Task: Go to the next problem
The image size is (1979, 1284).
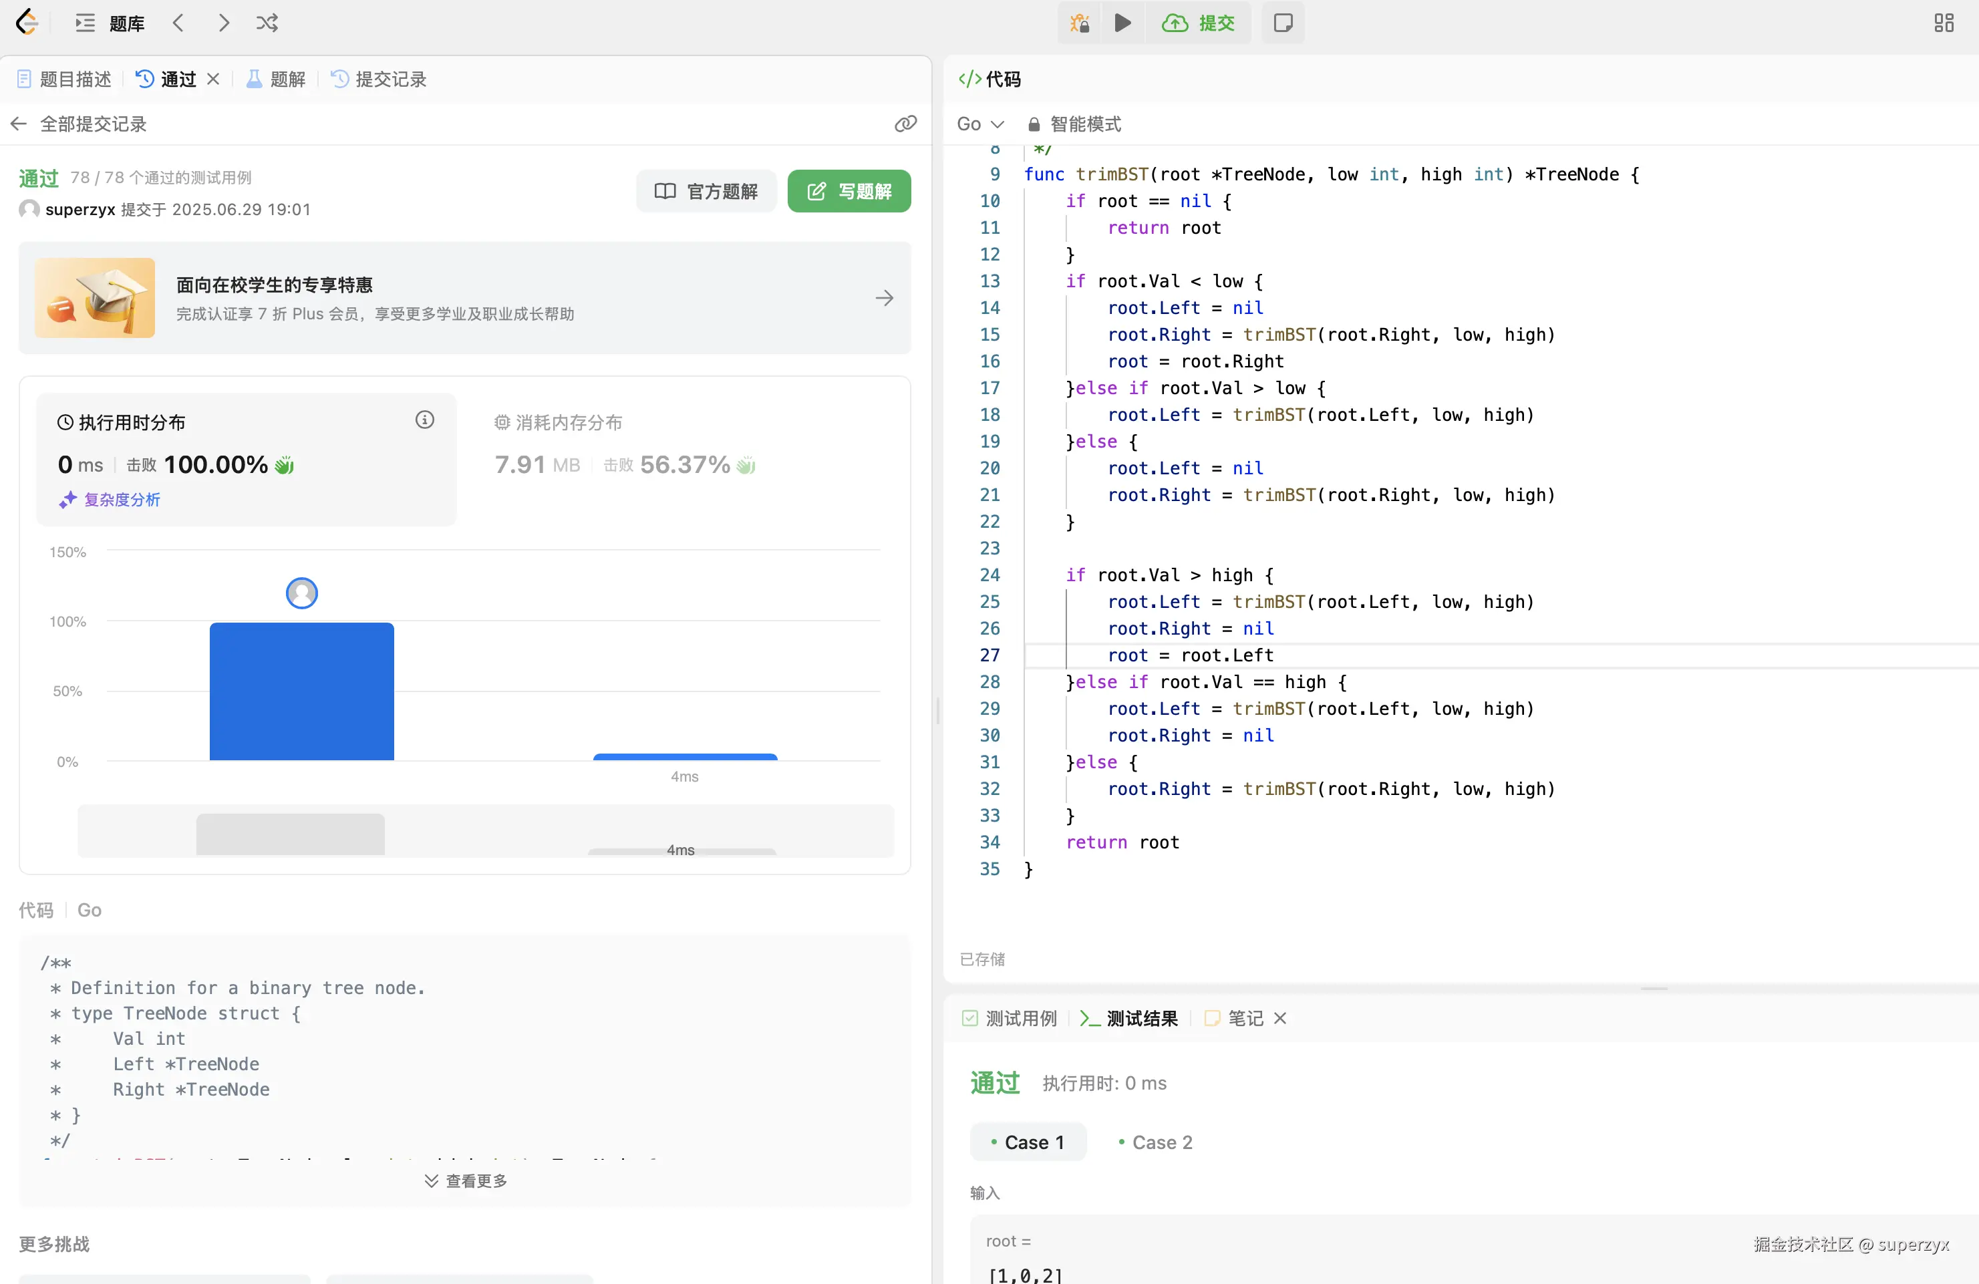Action: point(223,23)
